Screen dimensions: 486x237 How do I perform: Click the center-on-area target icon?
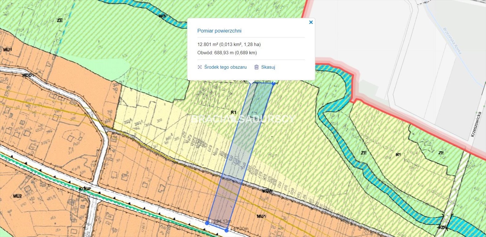pyautogui.click(x=200, y=67)
